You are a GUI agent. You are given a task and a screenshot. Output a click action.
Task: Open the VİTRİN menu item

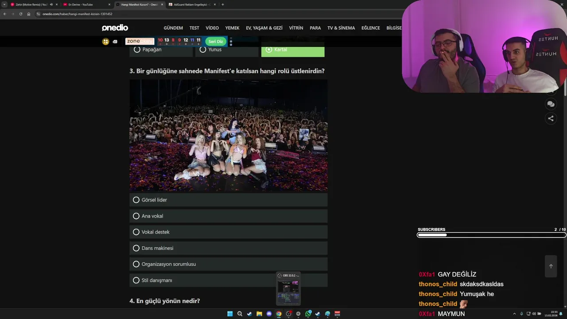296,28
